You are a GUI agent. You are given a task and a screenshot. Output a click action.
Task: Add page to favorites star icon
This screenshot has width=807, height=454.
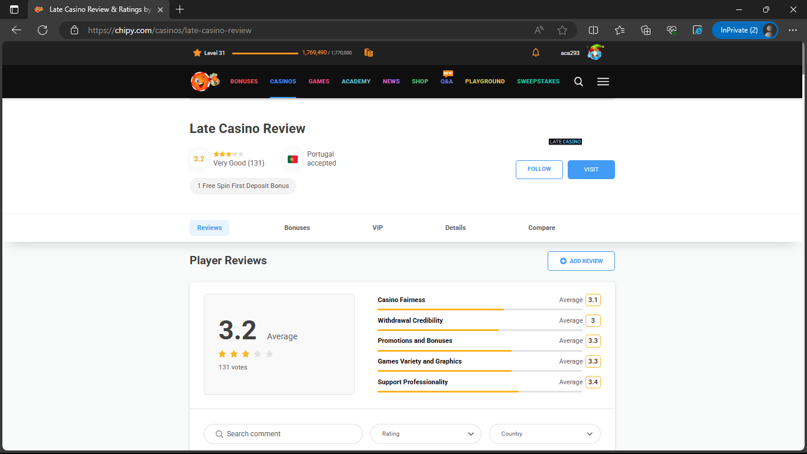pyautogui.click(x=562, y=30)
